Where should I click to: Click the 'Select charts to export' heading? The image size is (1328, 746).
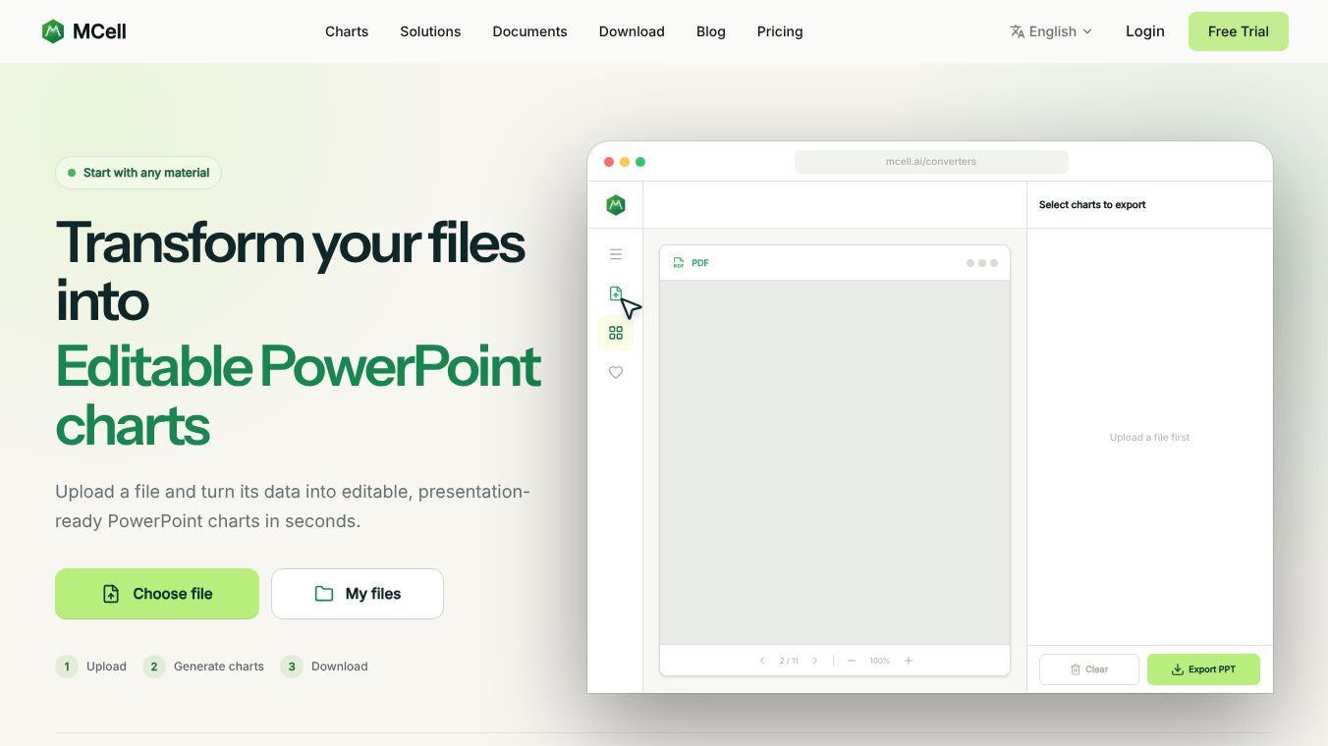tap(1092, 205)
